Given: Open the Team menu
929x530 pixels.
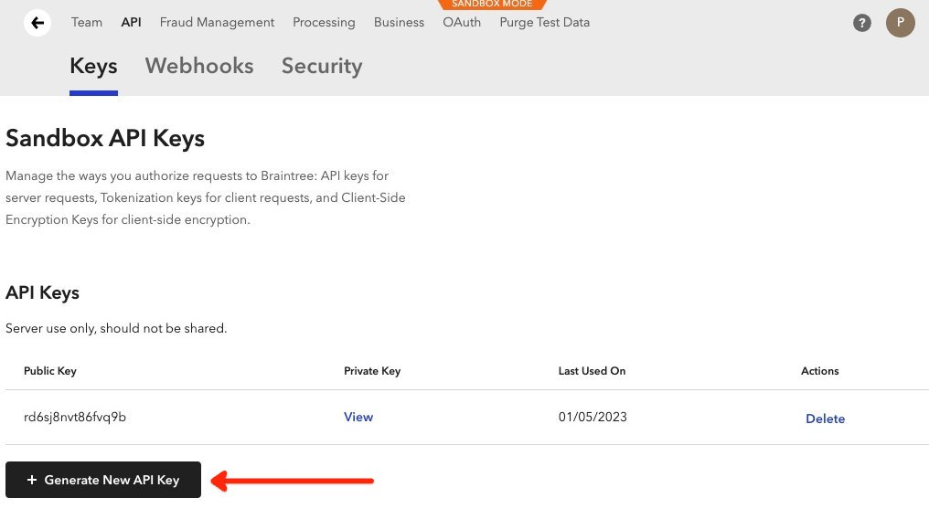Looking at the screenshot, I should click(x=87, y=23).
